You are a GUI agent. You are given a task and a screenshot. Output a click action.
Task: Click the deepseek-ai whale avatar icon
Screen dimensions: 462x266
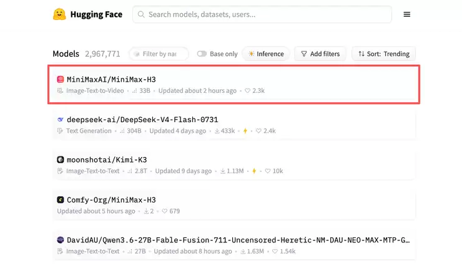(61, 120)
